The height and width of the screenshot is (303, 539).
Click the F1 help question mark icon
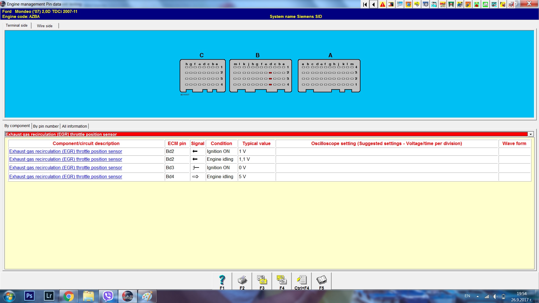tap(222, 280)
